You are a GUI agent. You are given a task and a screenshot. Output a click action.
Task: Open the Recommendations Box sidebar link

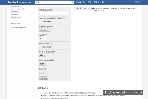18,9
